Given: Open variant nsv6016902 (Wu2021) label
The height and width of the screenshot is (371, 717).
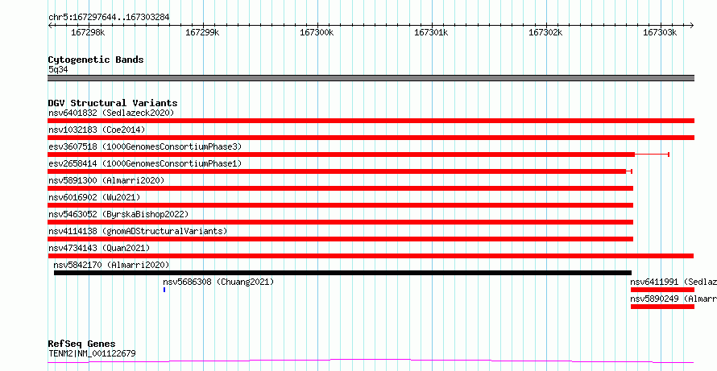Looking at the screenshot, I should click(94, 197).
